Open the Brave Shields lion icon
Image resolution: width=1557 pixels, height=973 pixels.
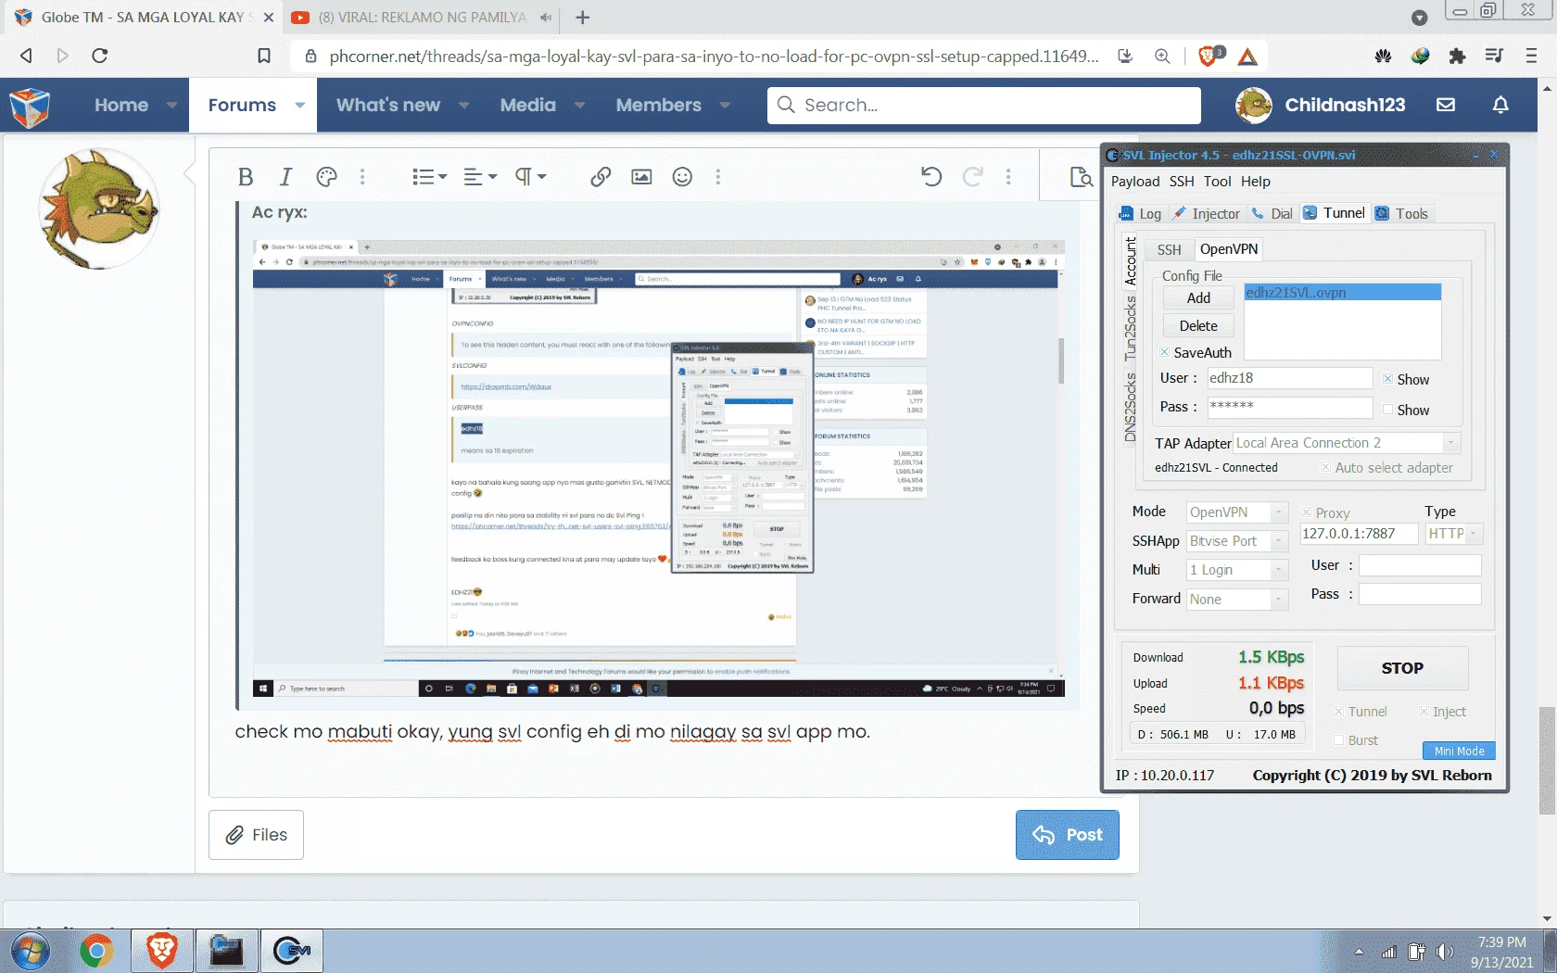[1209, 56]
